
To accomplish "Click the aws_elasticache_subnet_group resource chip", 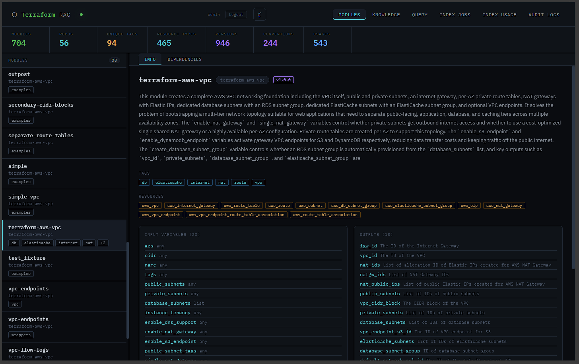I will coord(419,206).
